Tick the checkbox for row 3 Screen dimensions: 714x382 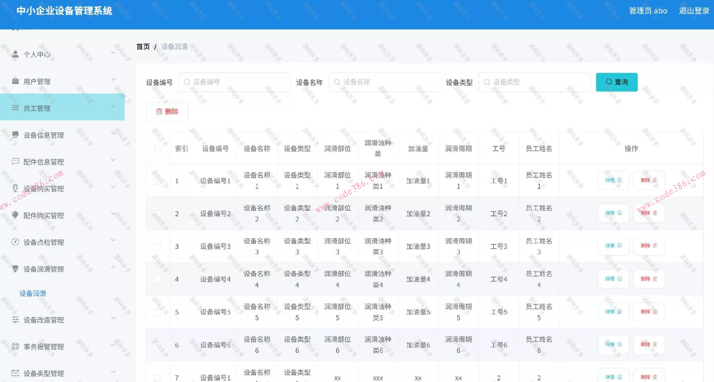tap(158, 246)
